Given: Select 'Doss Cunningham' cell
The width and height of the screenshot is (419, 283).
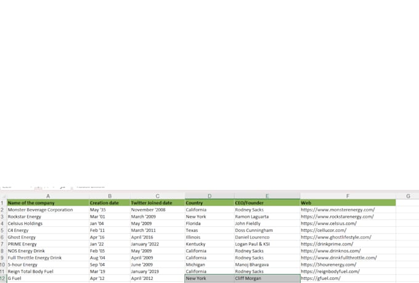Looking at the screenshot, I should [267, 231].
